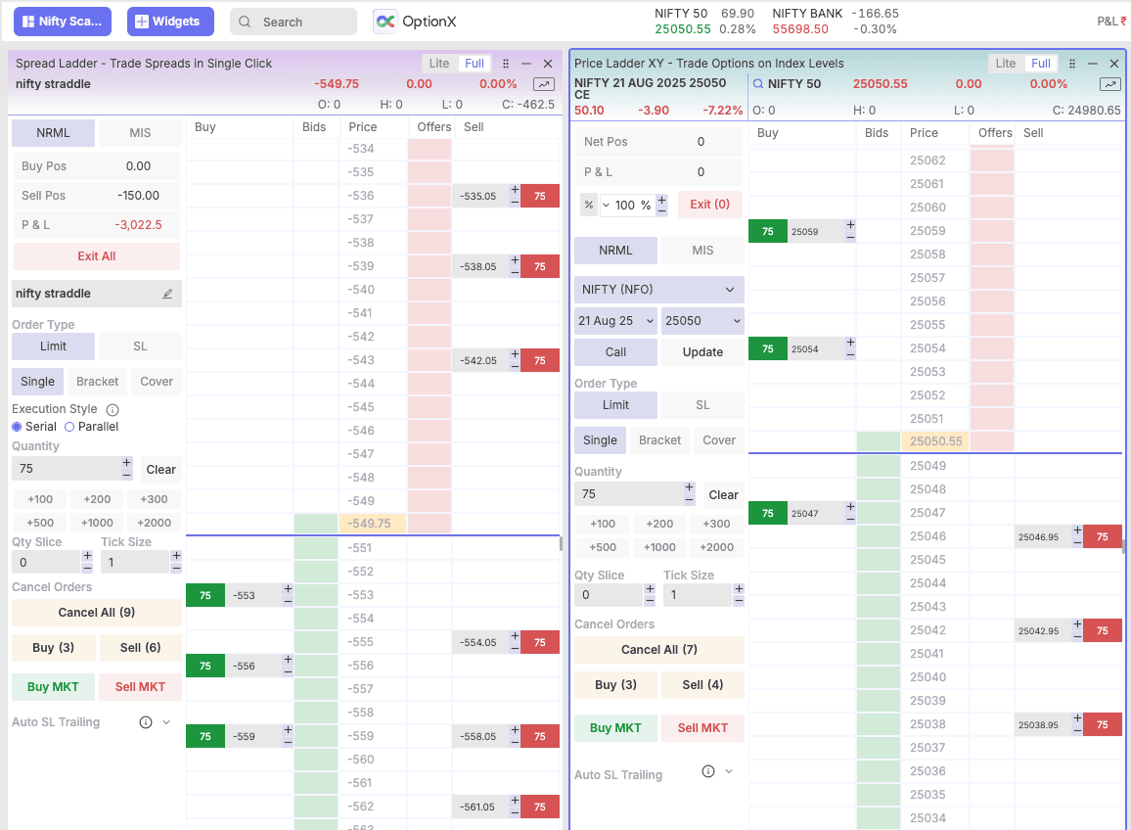
Task: Click the Exit All button
Action: [96, 256]
